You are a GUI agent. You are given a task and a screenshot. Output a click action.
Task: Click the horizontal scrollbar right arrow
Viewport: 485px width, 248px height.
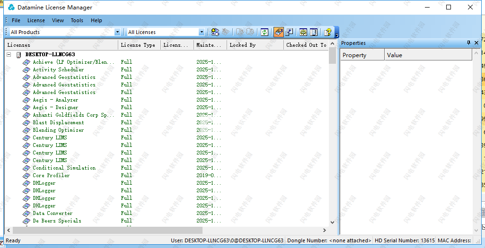pos(325,230)
